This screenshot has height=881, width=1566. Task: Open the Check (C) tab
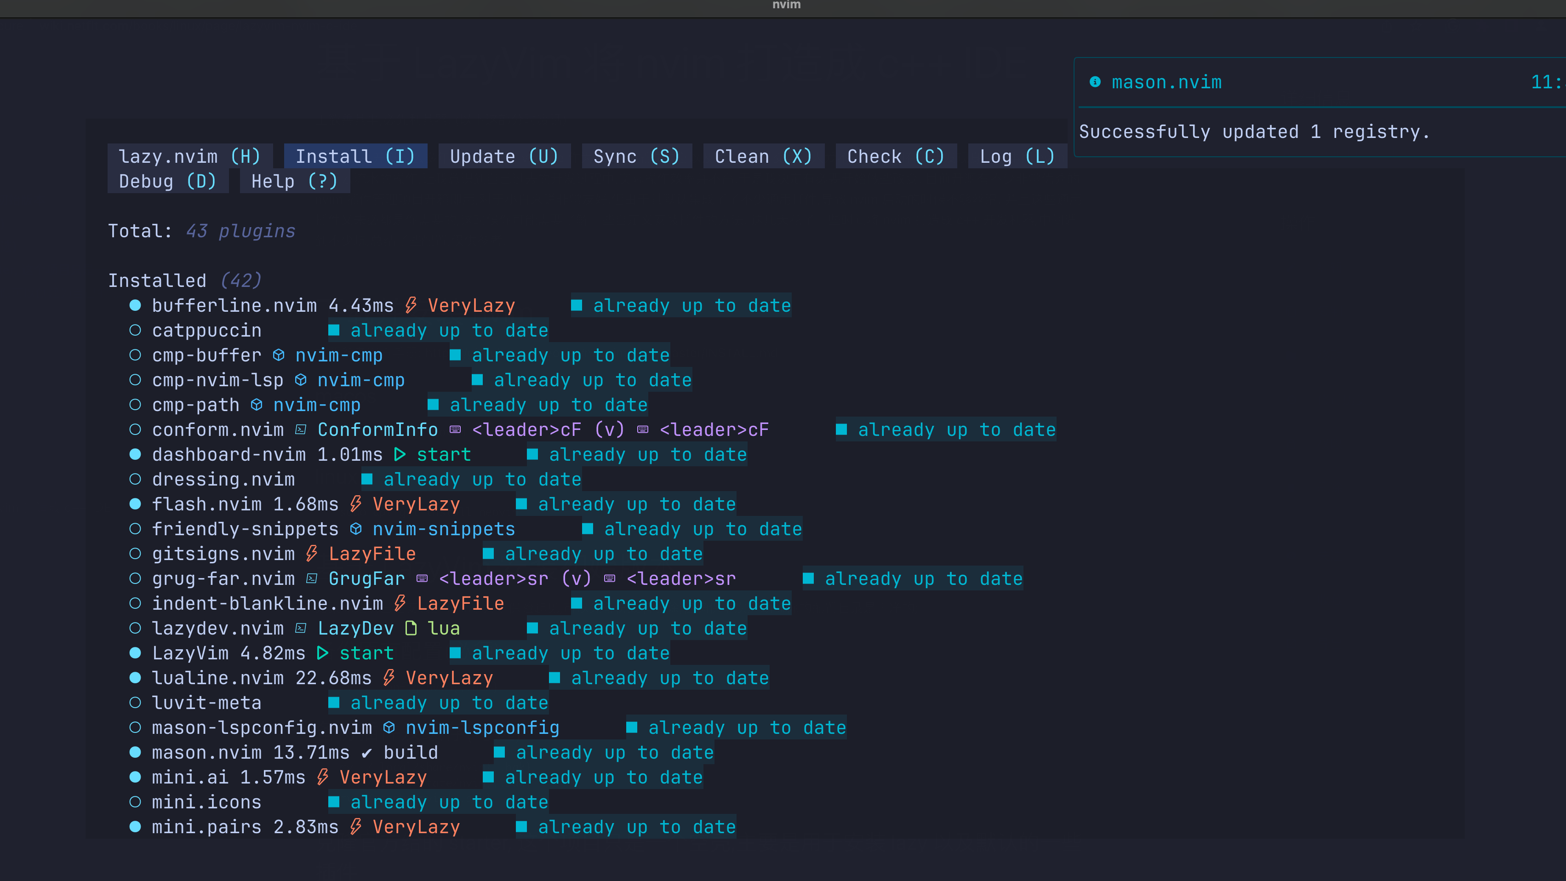coord(896,156)
